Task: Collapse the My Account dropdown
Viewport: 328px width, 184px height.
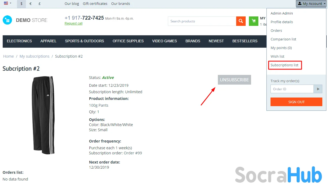Action: [312, 4]
